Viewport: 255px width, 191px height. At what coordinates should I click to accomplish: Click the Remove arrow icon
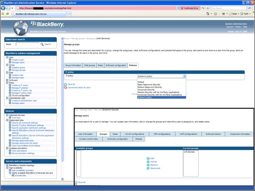[x=148, y=165]
